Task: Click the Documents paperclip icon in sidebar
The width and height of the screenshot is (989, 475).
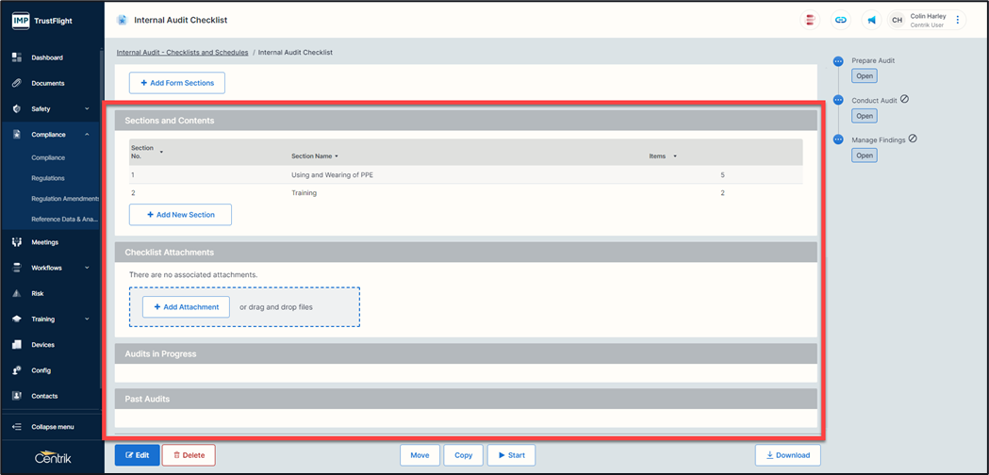Action: 17,83
